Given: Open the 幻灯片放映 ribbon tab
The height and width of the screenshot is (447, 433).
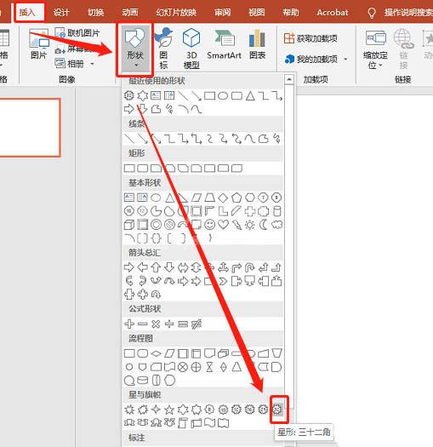Looking at the screenshot, I should pyautogui.click(x=176, y=13).
